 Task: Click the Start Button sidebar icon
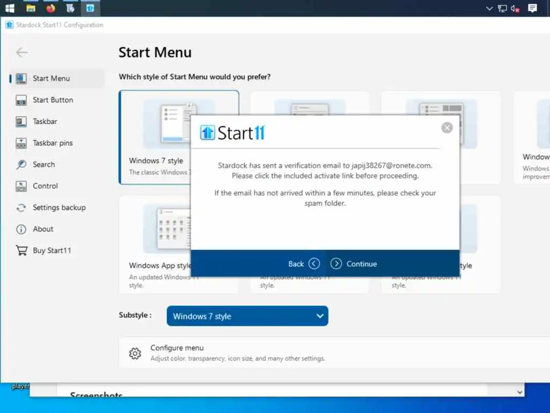21,100
